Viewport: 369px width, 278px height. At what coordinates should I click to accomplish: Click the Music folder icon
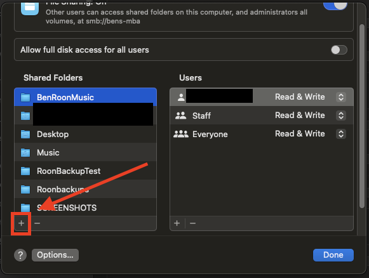pyautogui.click(x=25, y=152)
